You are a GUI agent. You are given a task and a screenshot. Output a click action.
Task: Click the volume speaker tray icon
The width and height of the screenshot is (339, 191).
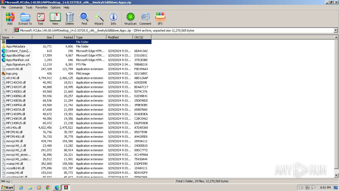301,188
